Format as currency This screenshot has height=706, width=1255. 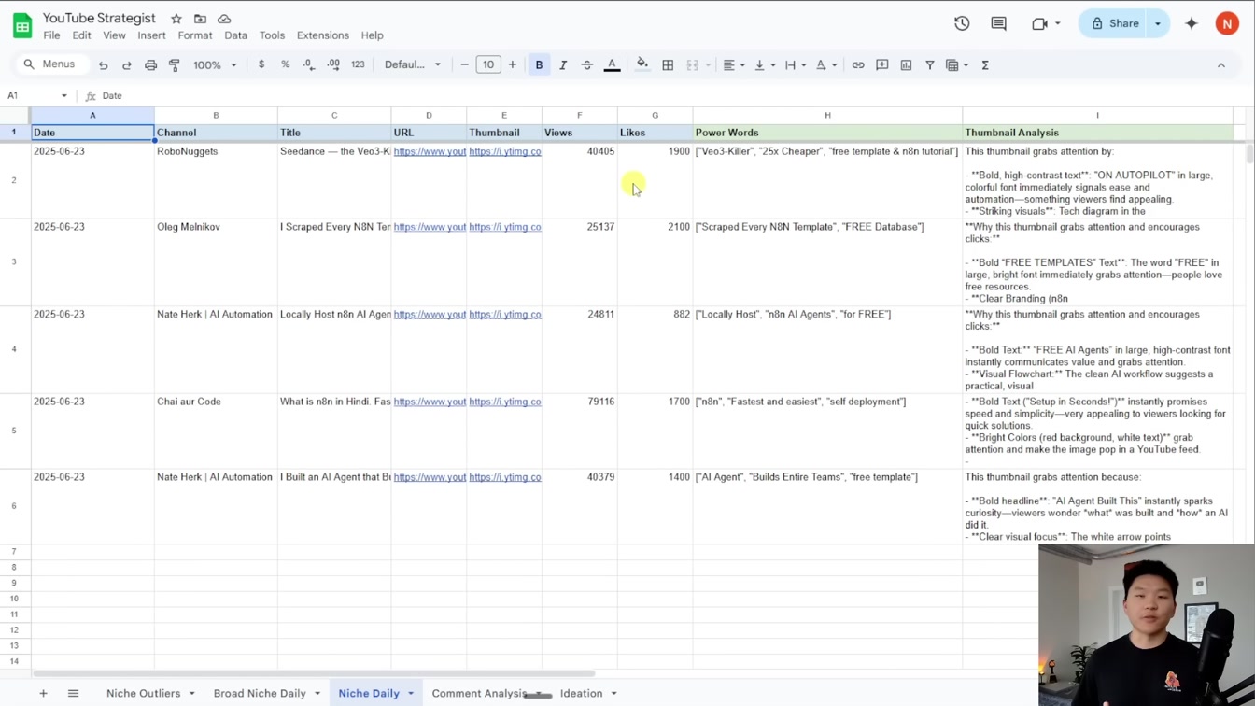(261, 65)
